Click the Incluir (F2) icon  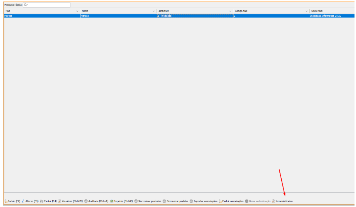point(6,201)
